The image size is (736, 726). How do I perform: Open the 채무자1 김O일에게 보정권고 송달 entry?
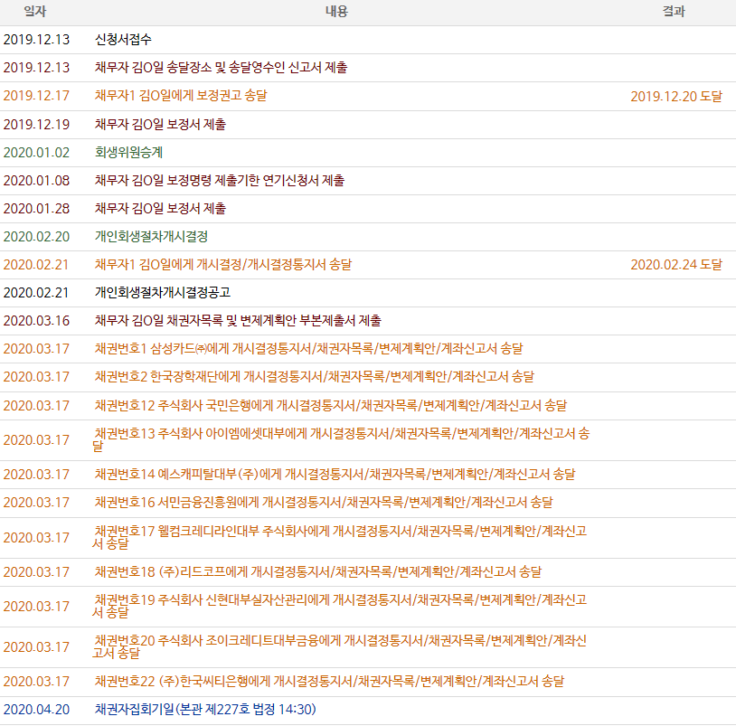coord(181,96)
